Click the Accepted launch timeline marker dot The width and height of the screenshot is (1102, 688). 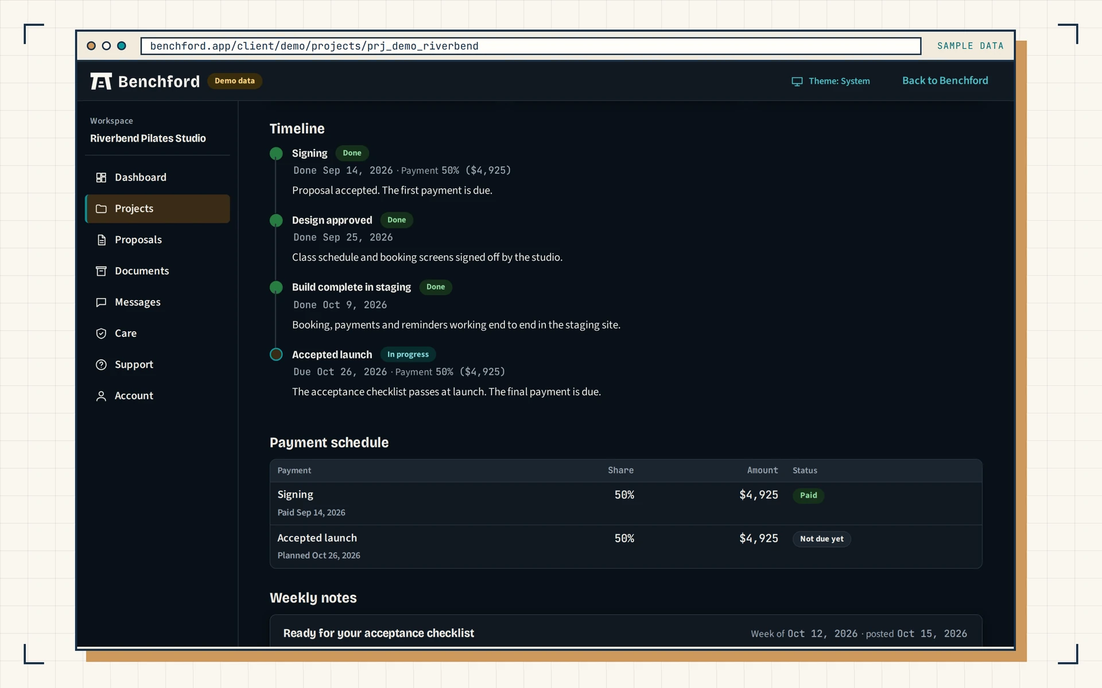(276, 354)
